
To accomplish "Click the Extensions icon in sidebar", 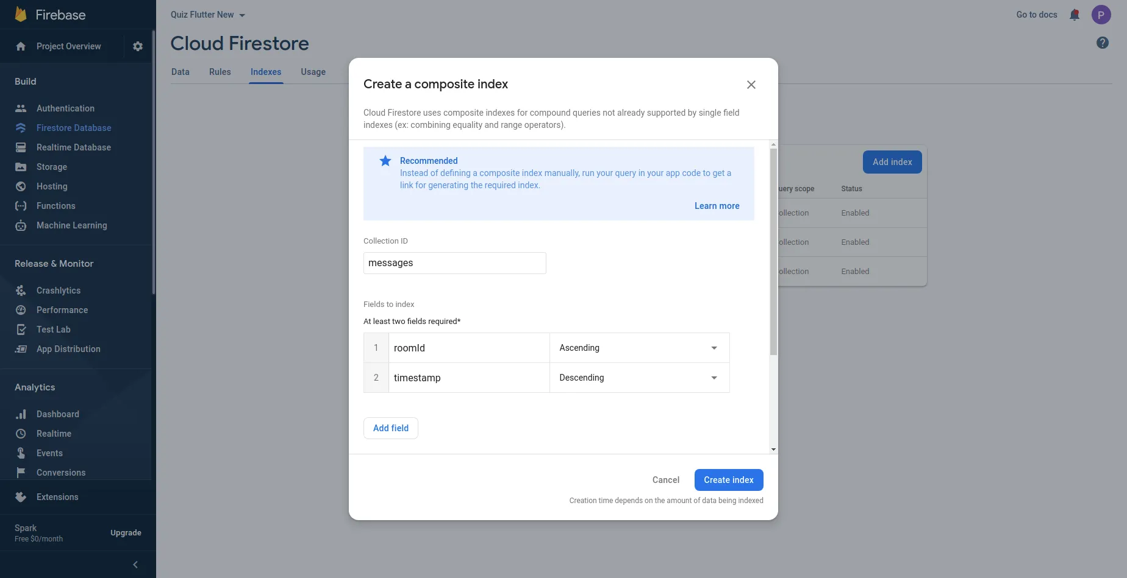I will tap(21, 497).
